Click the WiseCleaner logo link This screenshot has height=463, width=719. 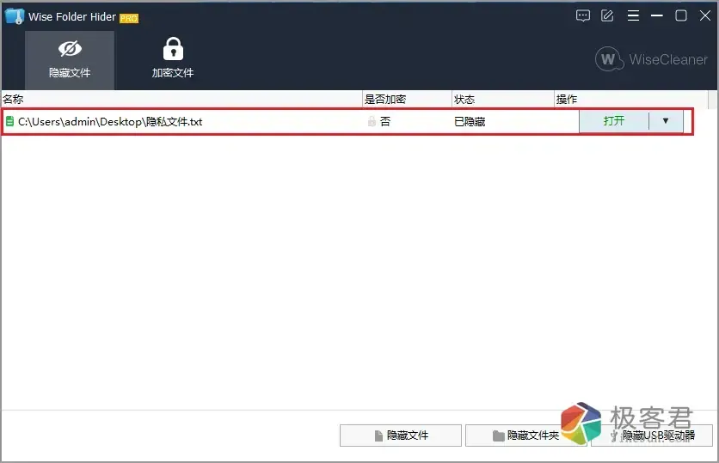[x=651, y=59]
